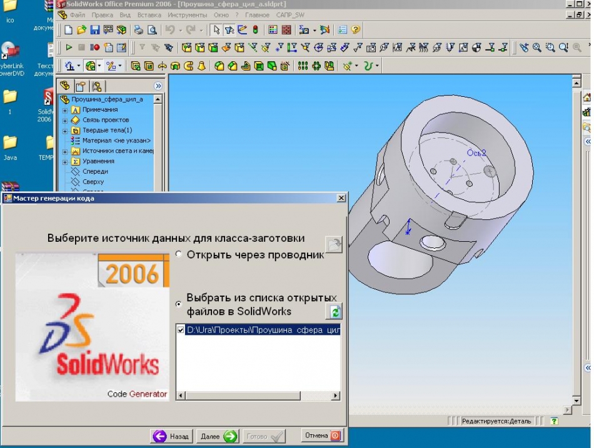This screenshot has height=448, width=594.
Task: Expand the Примечания tree node
Action: coord(64,110)
